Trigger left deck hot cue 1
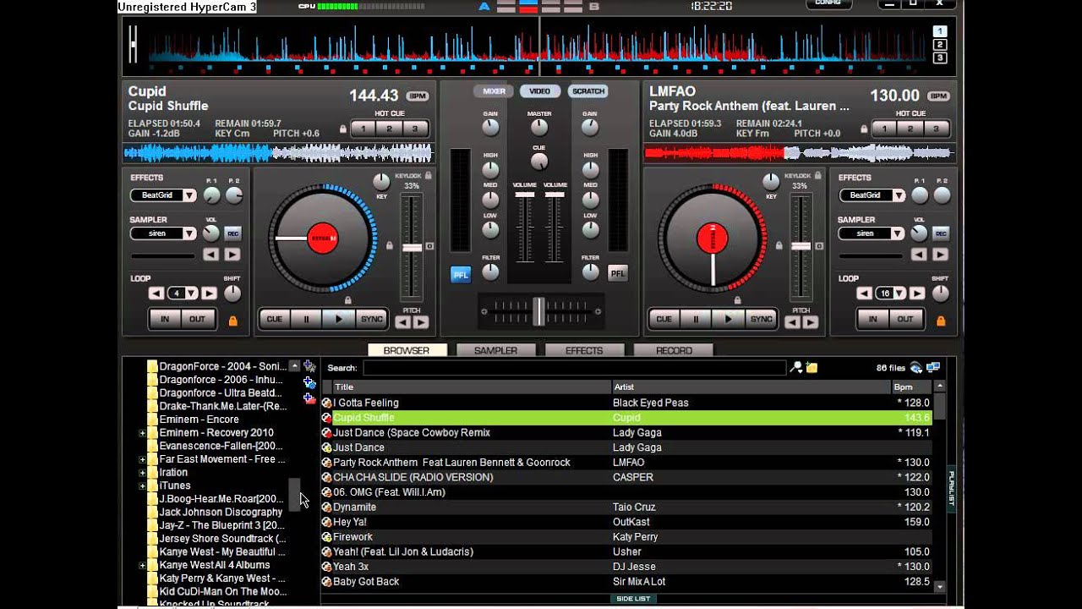The width and height of the screenshot is (1082, 609). pos(364,129)
